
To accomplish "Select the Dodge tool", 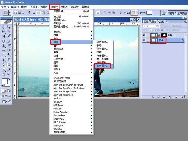I will [x=9, y=55].
